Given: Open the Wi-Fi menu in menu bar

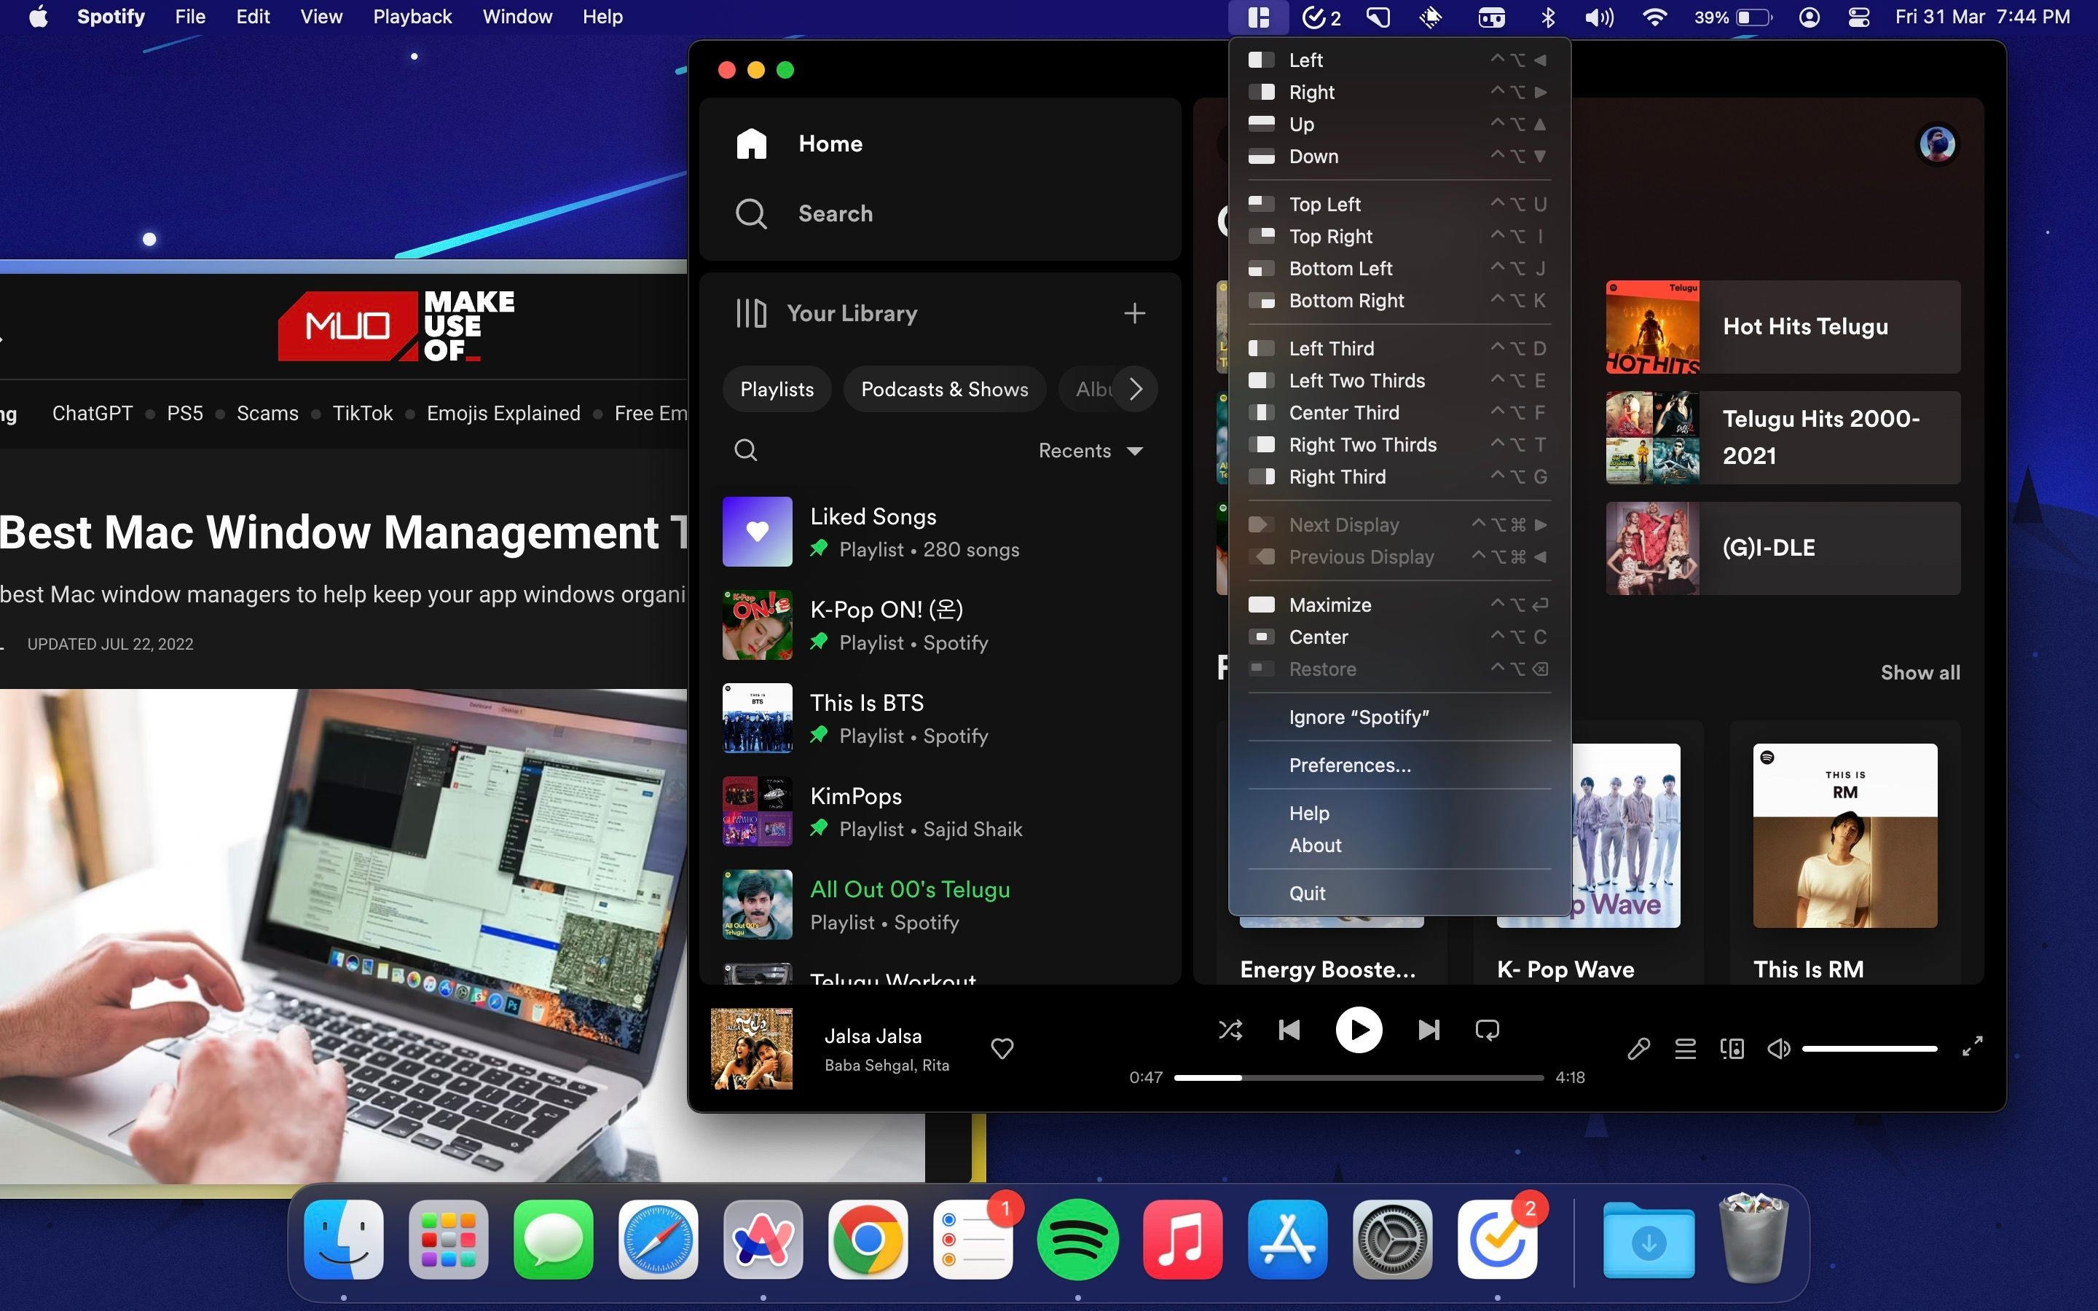Looking at the screenshot, I should click(1654, 17).
